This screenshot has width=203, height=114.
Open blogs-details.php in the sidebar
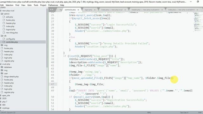click(11, 77)
